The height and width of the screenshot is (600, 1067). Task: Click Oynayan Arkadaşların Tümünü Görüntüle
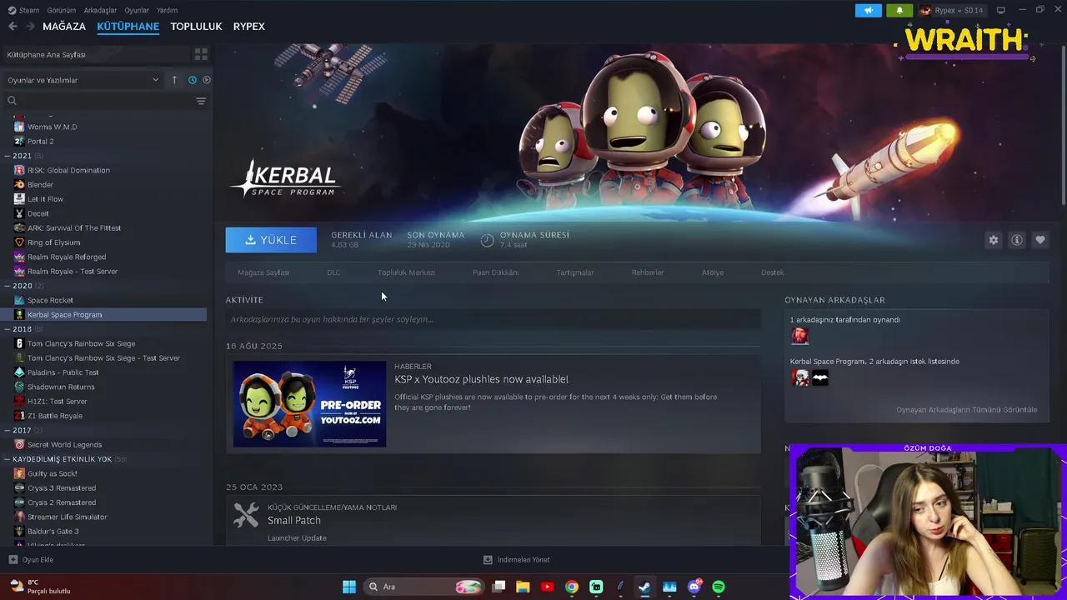coord(966,410)
